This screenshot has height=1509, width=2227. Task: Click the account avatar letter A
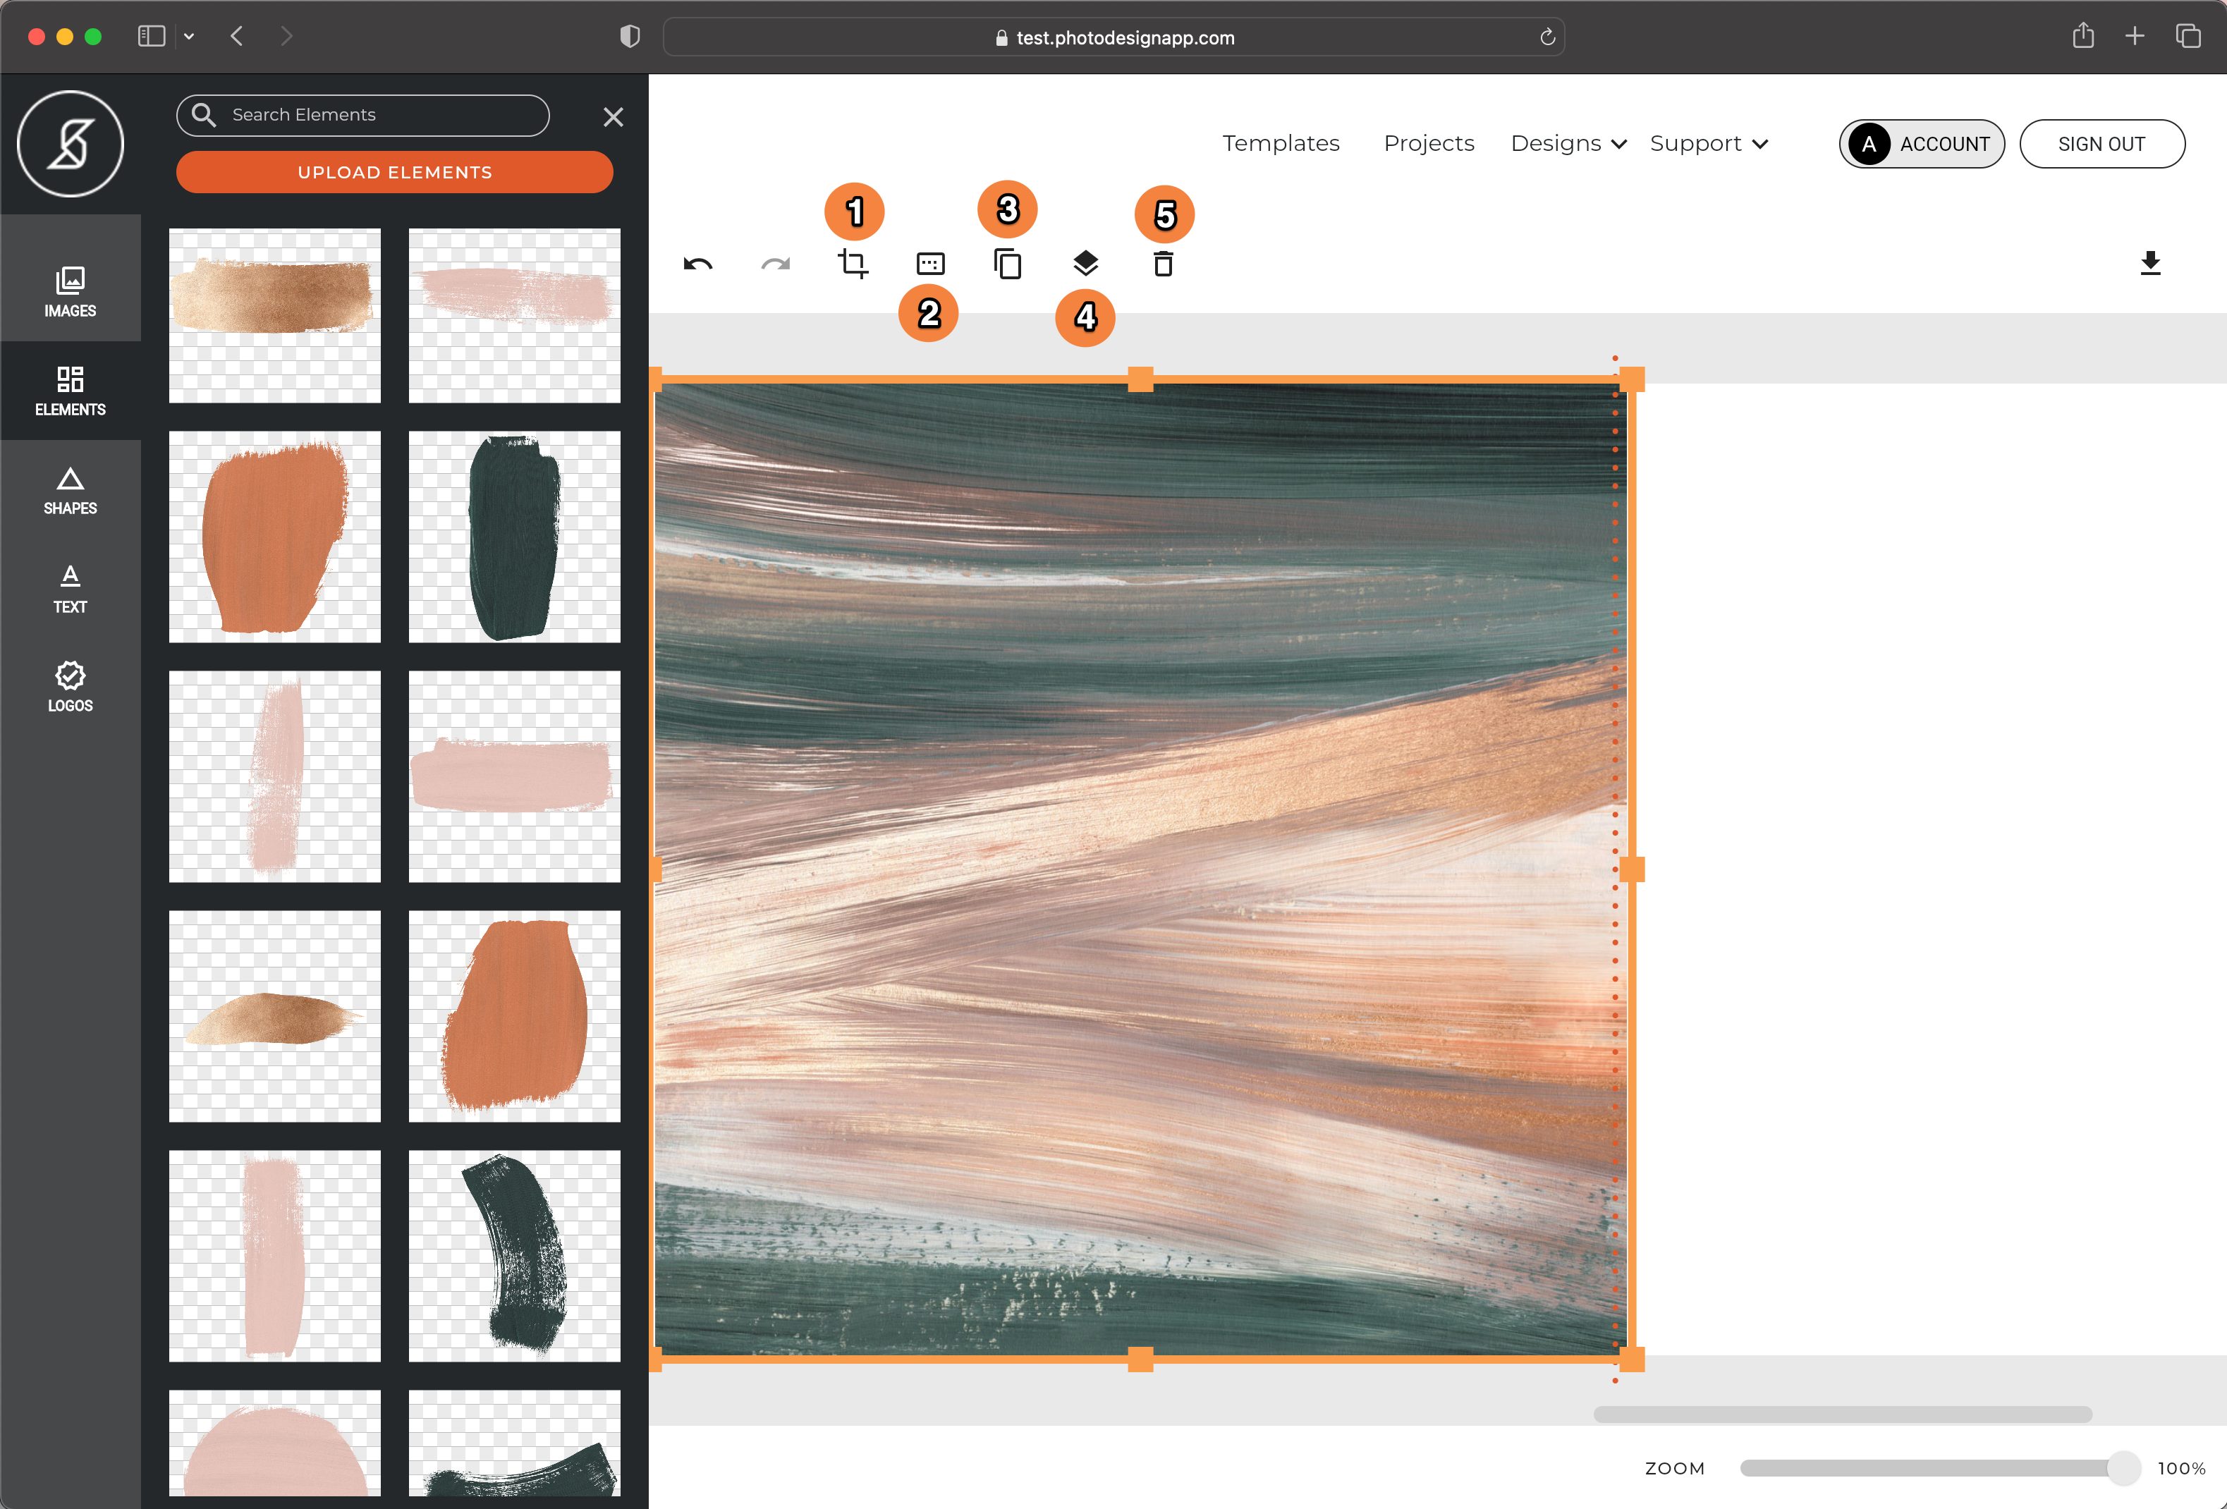point(1869,144)
